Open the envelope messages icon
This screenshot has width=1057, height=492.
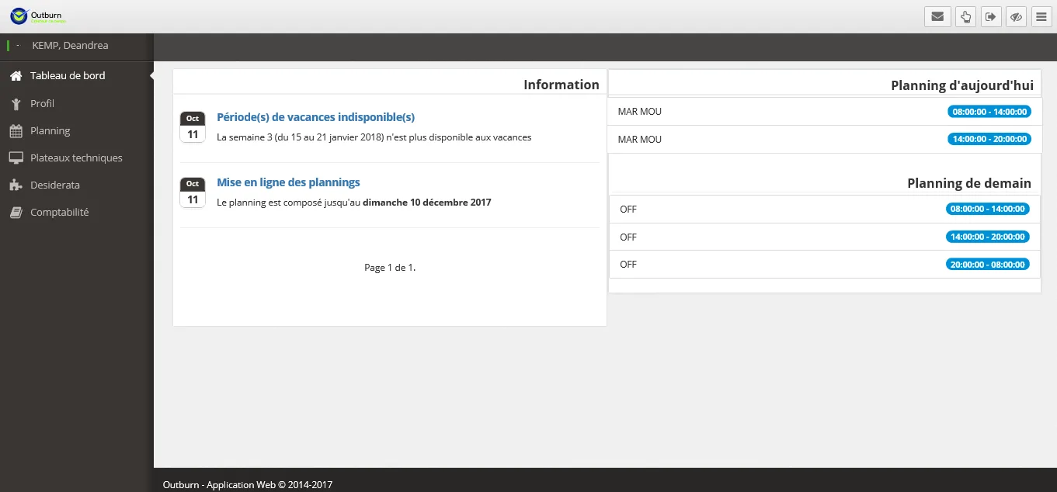point(937,16)
